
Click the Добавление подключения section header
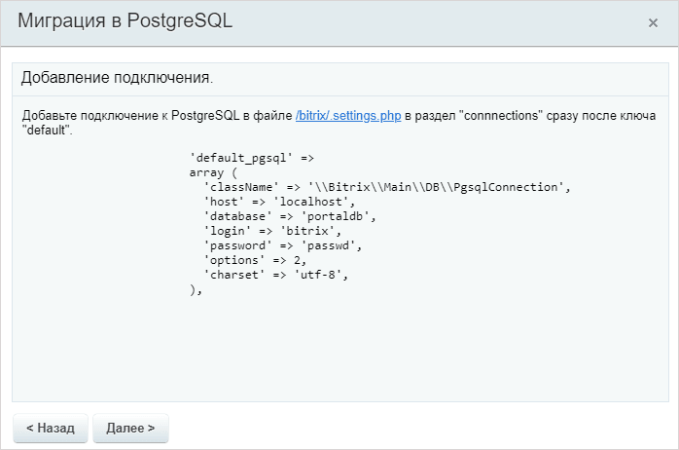(x=117, y=78)
